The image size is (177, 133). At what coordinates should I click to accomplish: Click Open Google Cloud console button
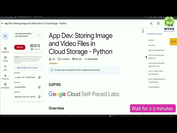tap(27, 68)
